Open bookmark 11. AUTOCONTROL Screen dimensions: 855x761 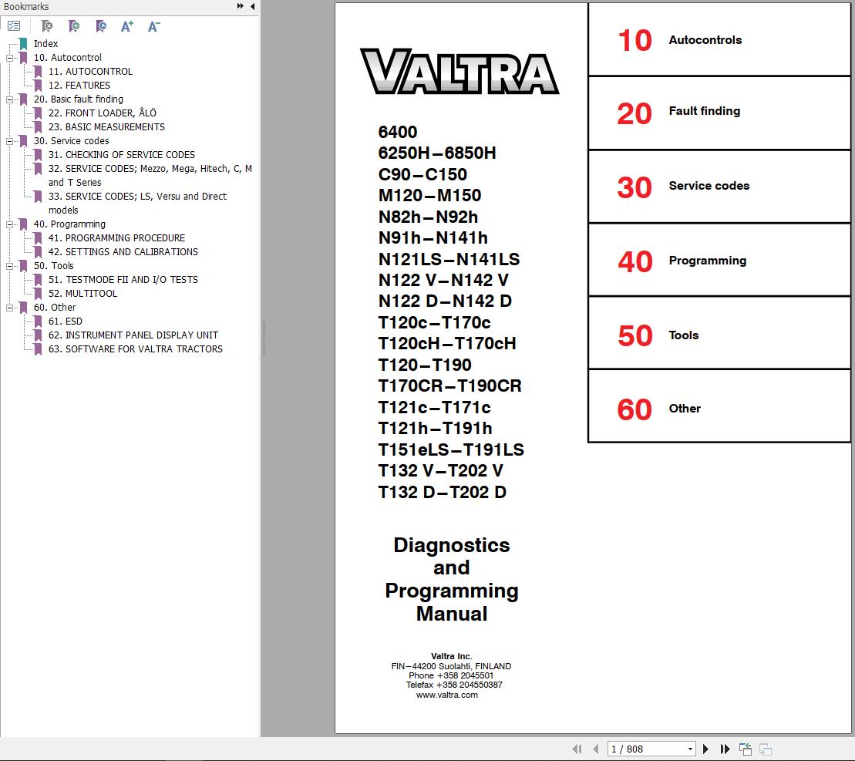click(90, 72)
